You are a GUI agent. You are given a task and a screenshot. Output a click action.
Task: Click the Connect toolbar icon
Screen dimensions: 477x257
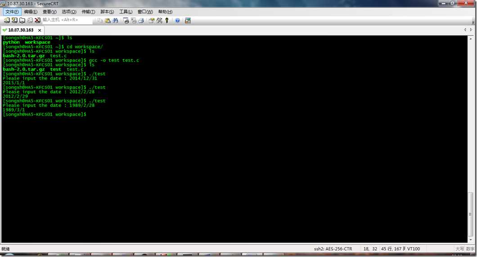(7, 20)
